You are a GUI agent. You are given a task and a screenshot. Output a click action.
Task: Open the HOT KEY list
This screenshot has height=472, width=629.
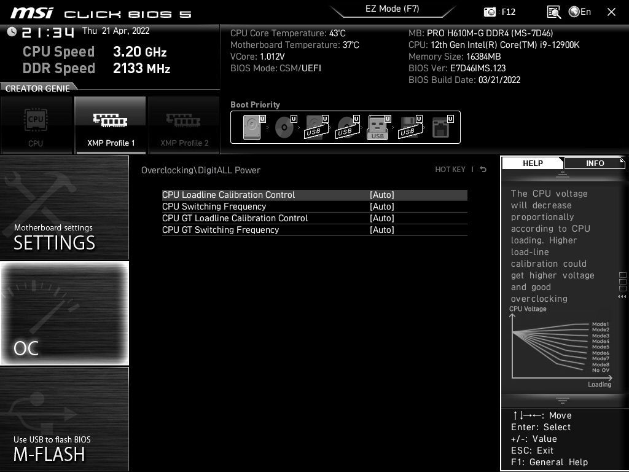tap(450, 170)
